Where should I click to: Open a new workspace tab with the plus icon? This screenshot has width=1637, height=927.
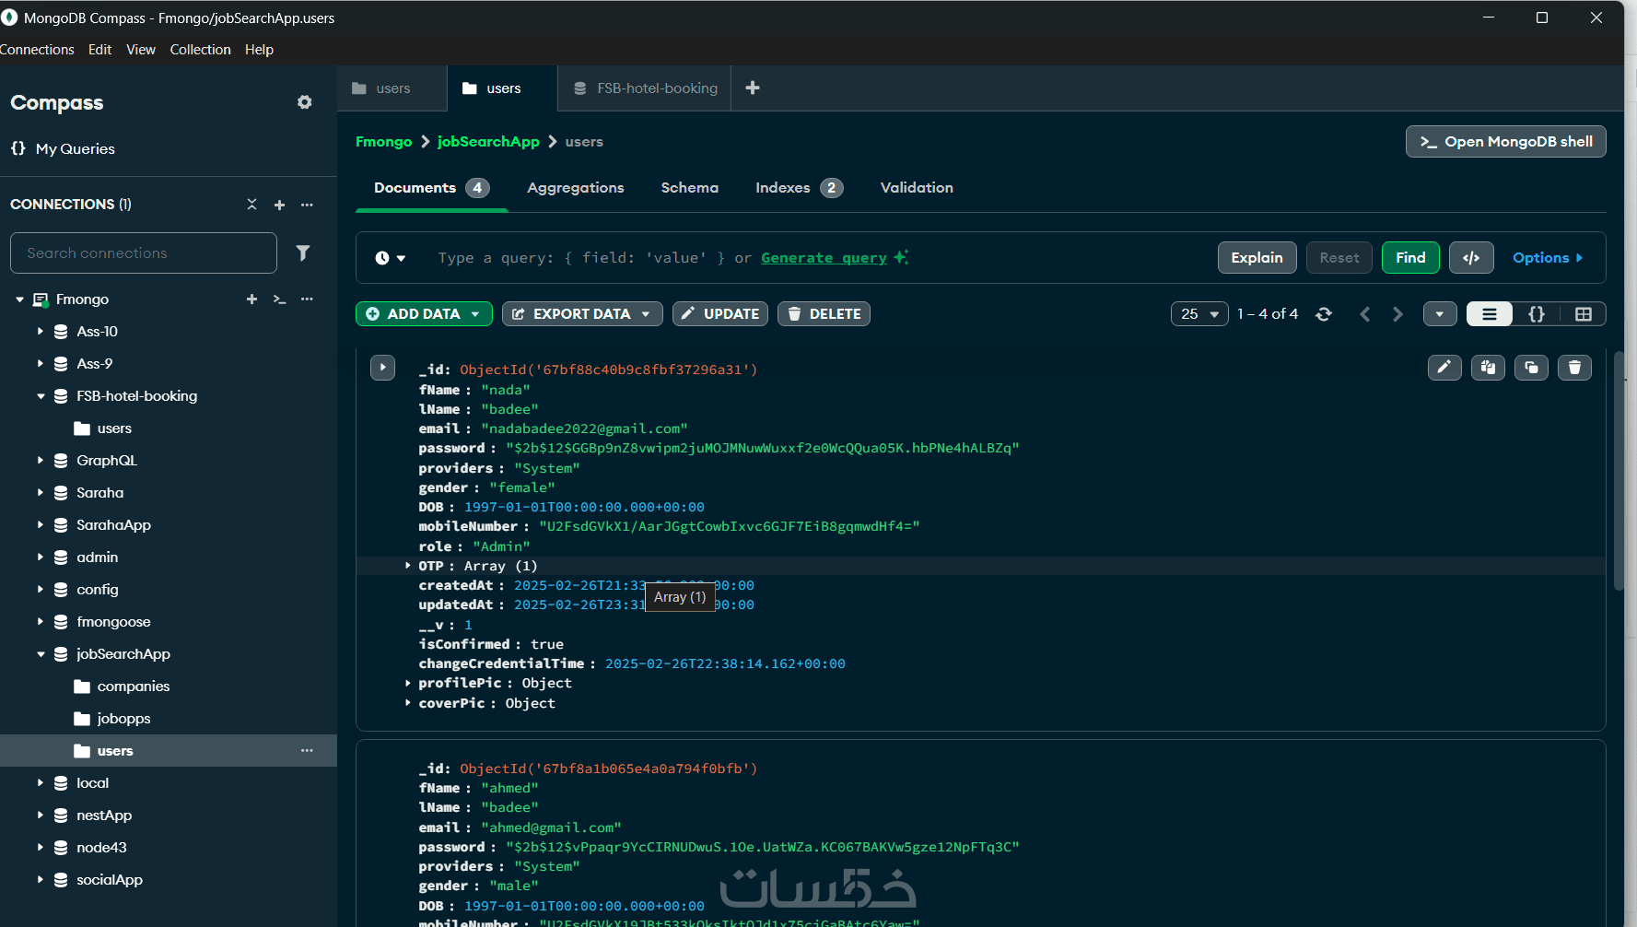tap(753, 88)
